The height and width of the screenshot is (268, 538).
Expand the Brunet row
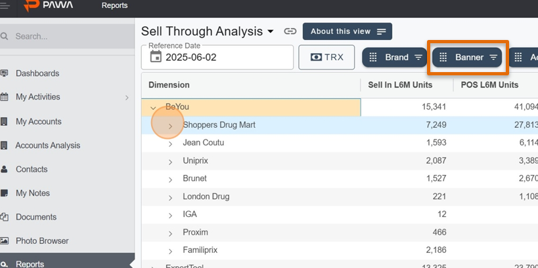(x=171, y=180)
